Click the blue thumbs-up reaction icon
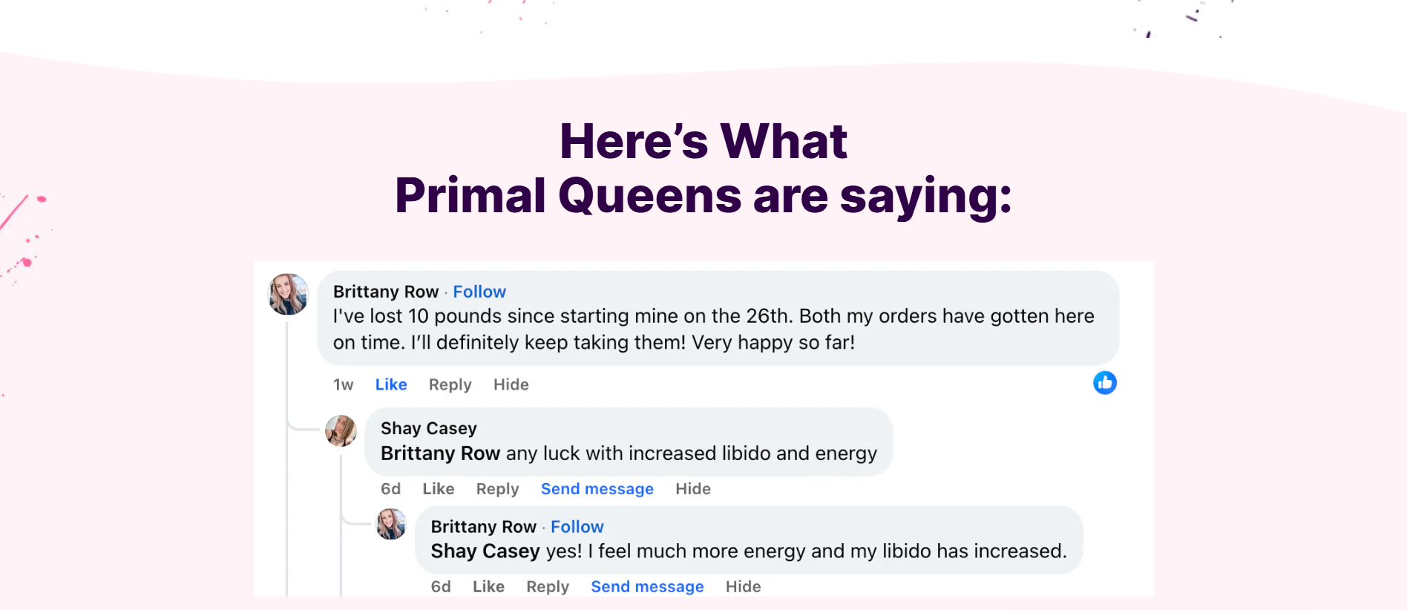 [1104, 383]
